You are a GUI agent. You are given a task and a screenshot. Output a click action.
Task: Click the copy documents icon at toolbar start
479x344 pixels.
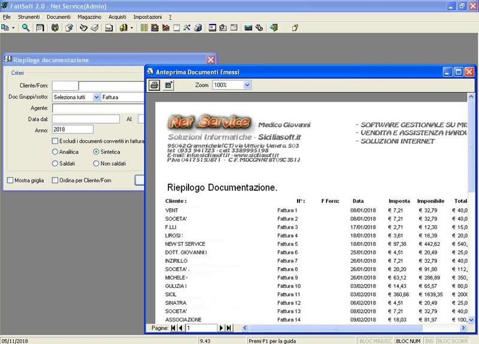point(5,28)
